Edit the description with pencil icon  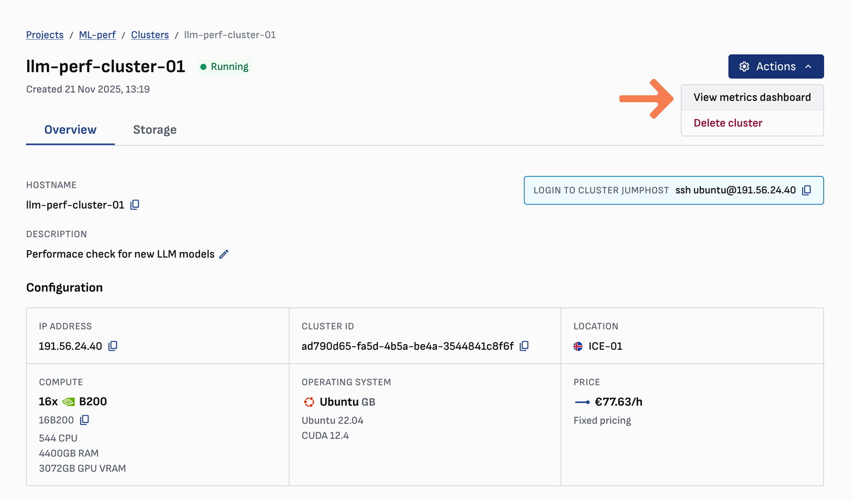[x=224, y=254]
